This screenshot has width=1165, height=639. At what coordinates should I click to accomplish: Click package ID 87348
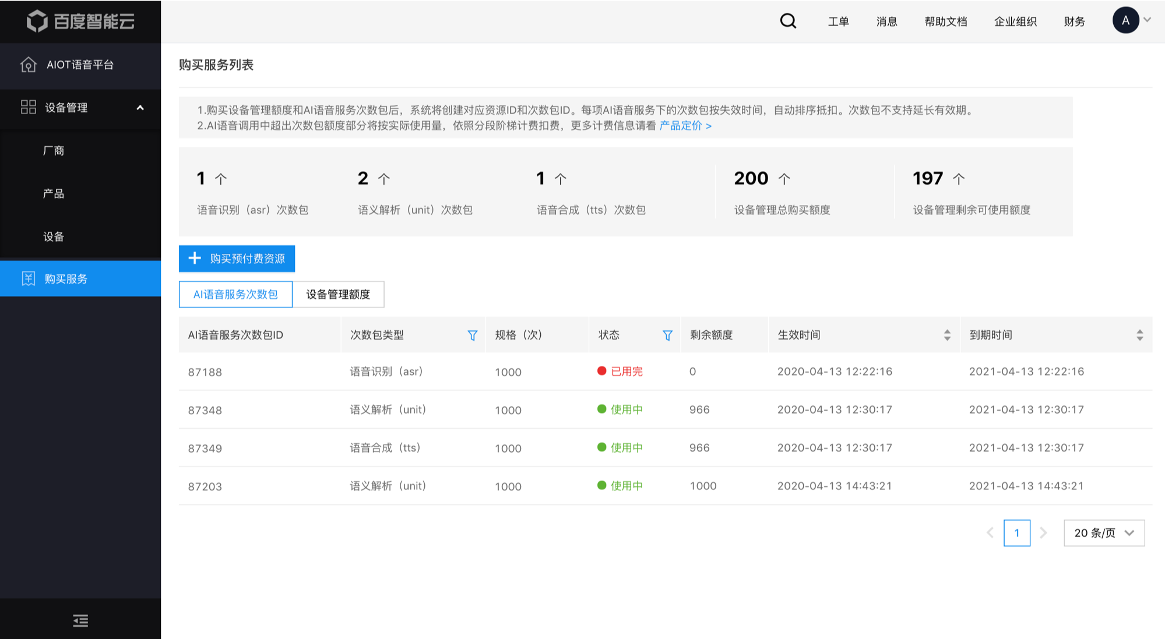[x=205, y=410]
